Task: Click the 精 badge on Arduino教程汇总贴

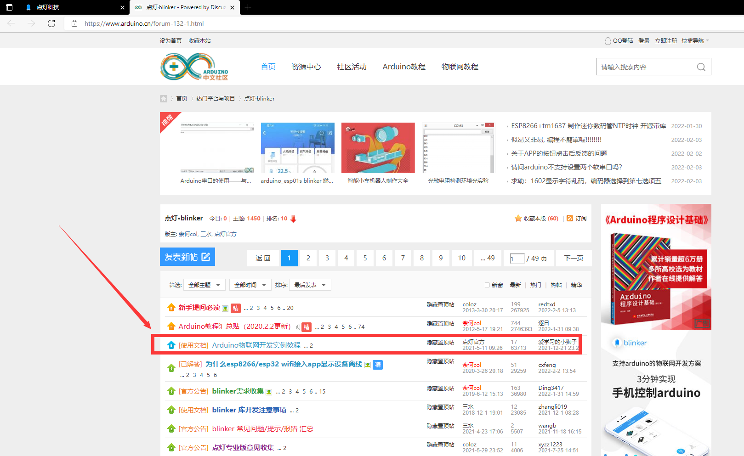Action: pos(307,327)
